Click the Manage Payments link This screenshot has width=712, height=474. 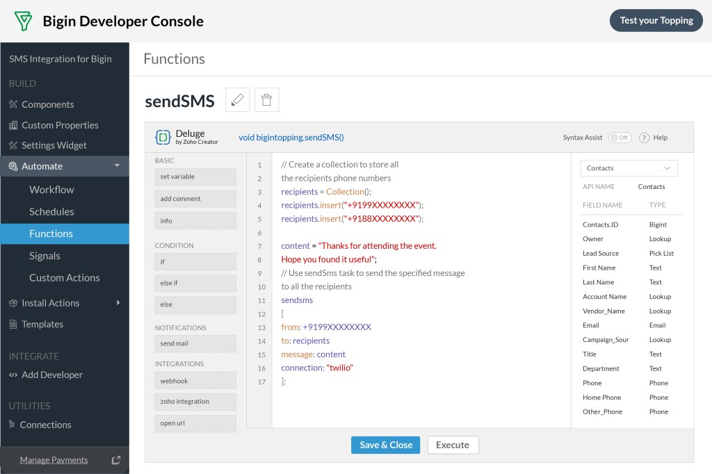(54, 460)
